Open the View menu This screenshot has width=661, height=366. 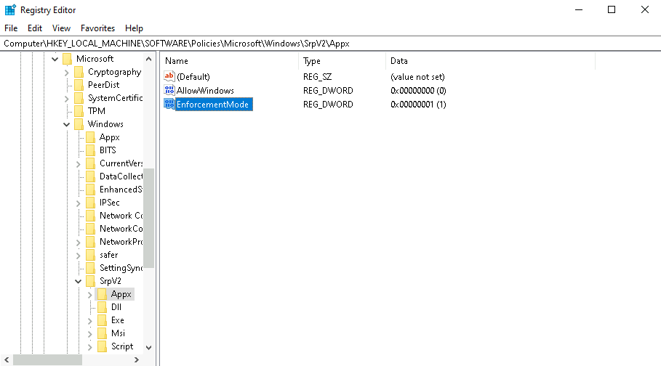(61, 28)
